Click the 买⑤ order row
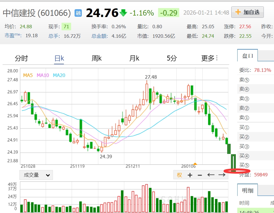The image size is (274, 213). tap(256, 165)
